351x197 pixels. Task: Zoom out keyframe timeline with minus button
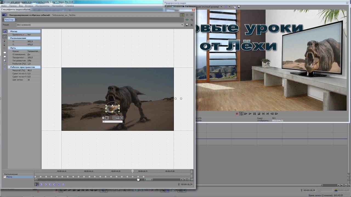[189, 180]
